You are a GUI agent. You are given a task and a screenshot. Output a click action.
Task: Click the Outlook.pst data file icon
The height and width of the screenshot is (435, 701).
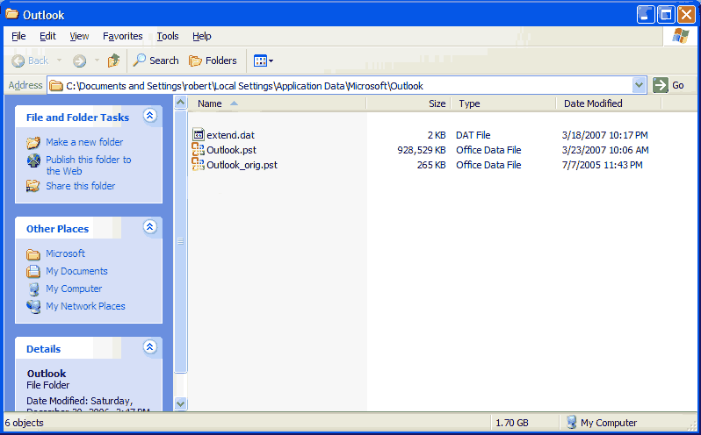198,149
